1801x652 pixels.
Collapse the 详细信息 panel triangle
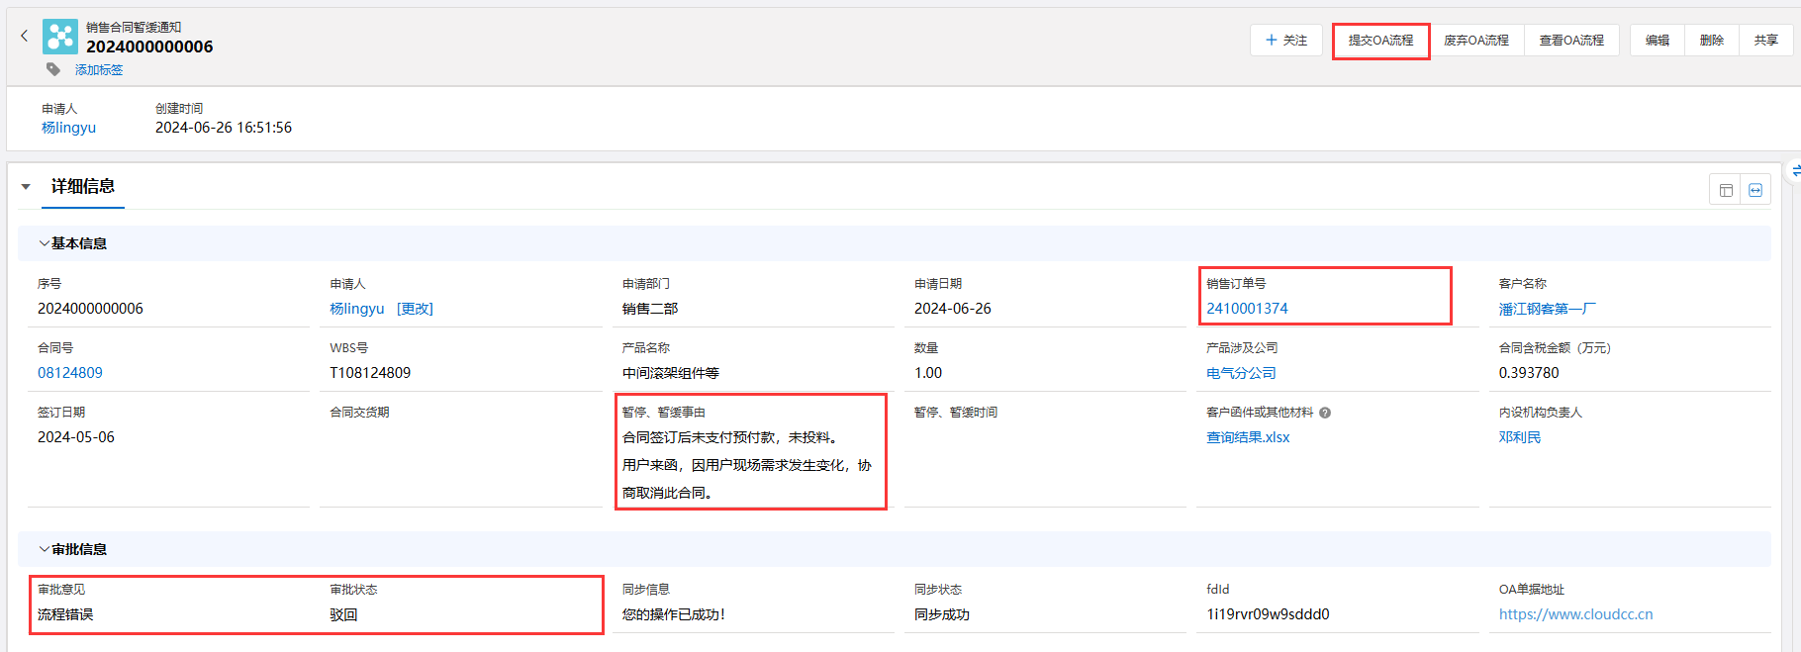point(26,186)
